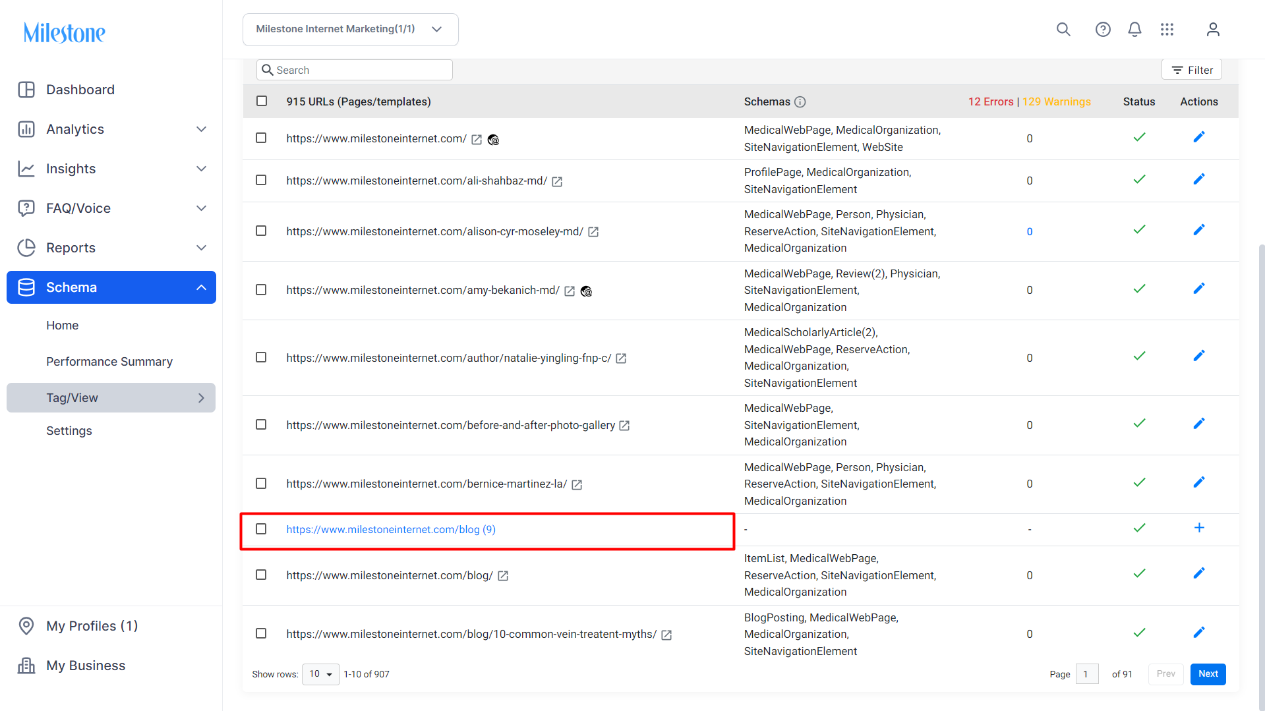Image resolution: width=1265 pixels, height=711 pixels.
Task: Check the natalie-yingling-fnp-c row checkbox
Action: click(261, 357)
